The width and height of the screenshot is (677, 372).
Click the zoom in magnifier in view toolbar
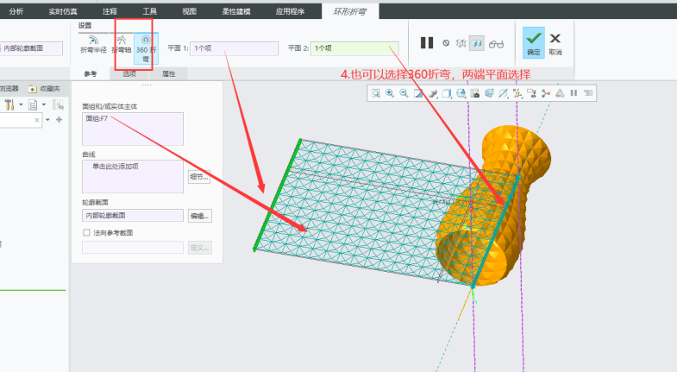click(x=390, y=93)
